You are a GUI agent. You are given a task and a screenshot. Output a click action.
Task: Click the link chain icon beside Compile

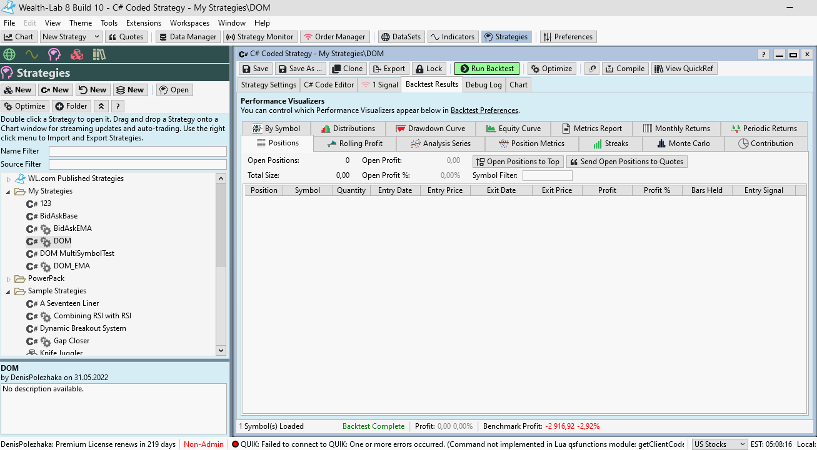tap(591, 69)
